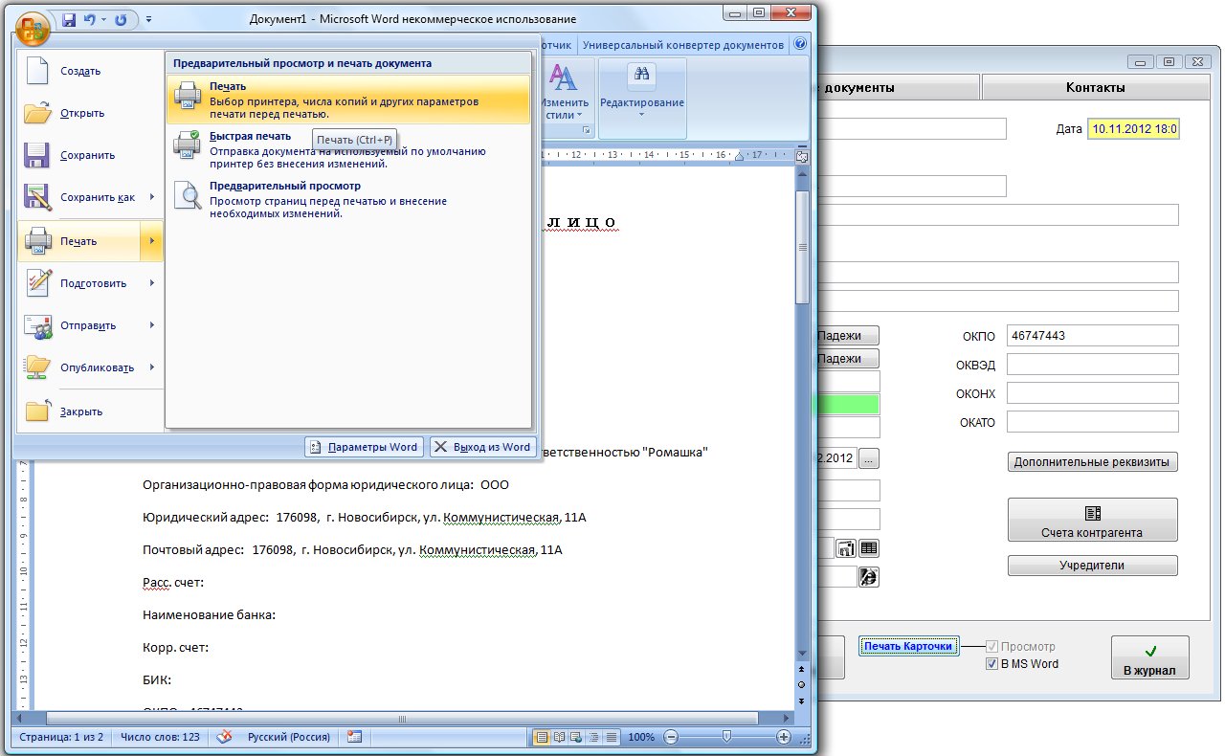The height and width of the screenshot is (756, 1225).
Task: Click the Undo arrow in Quick Access Toolbar
Action: (92, 19)
